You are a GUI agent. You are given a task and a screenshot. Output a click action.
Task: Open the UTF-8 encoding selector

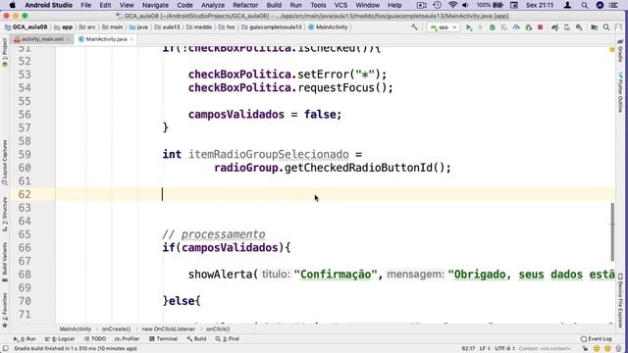click(504, 349)
